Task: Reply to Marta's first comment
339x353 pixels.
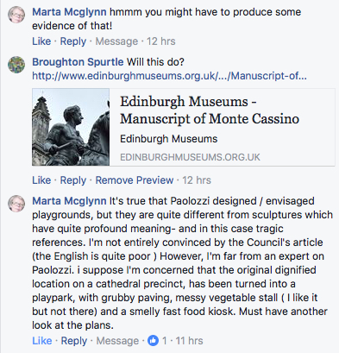Action: pos(73,41)
